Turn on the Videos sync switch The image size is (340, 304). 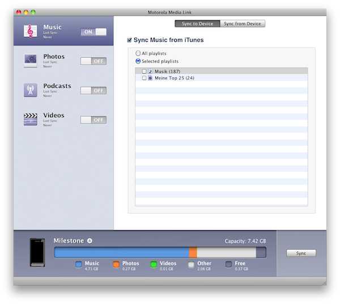[x=93, y=120]
